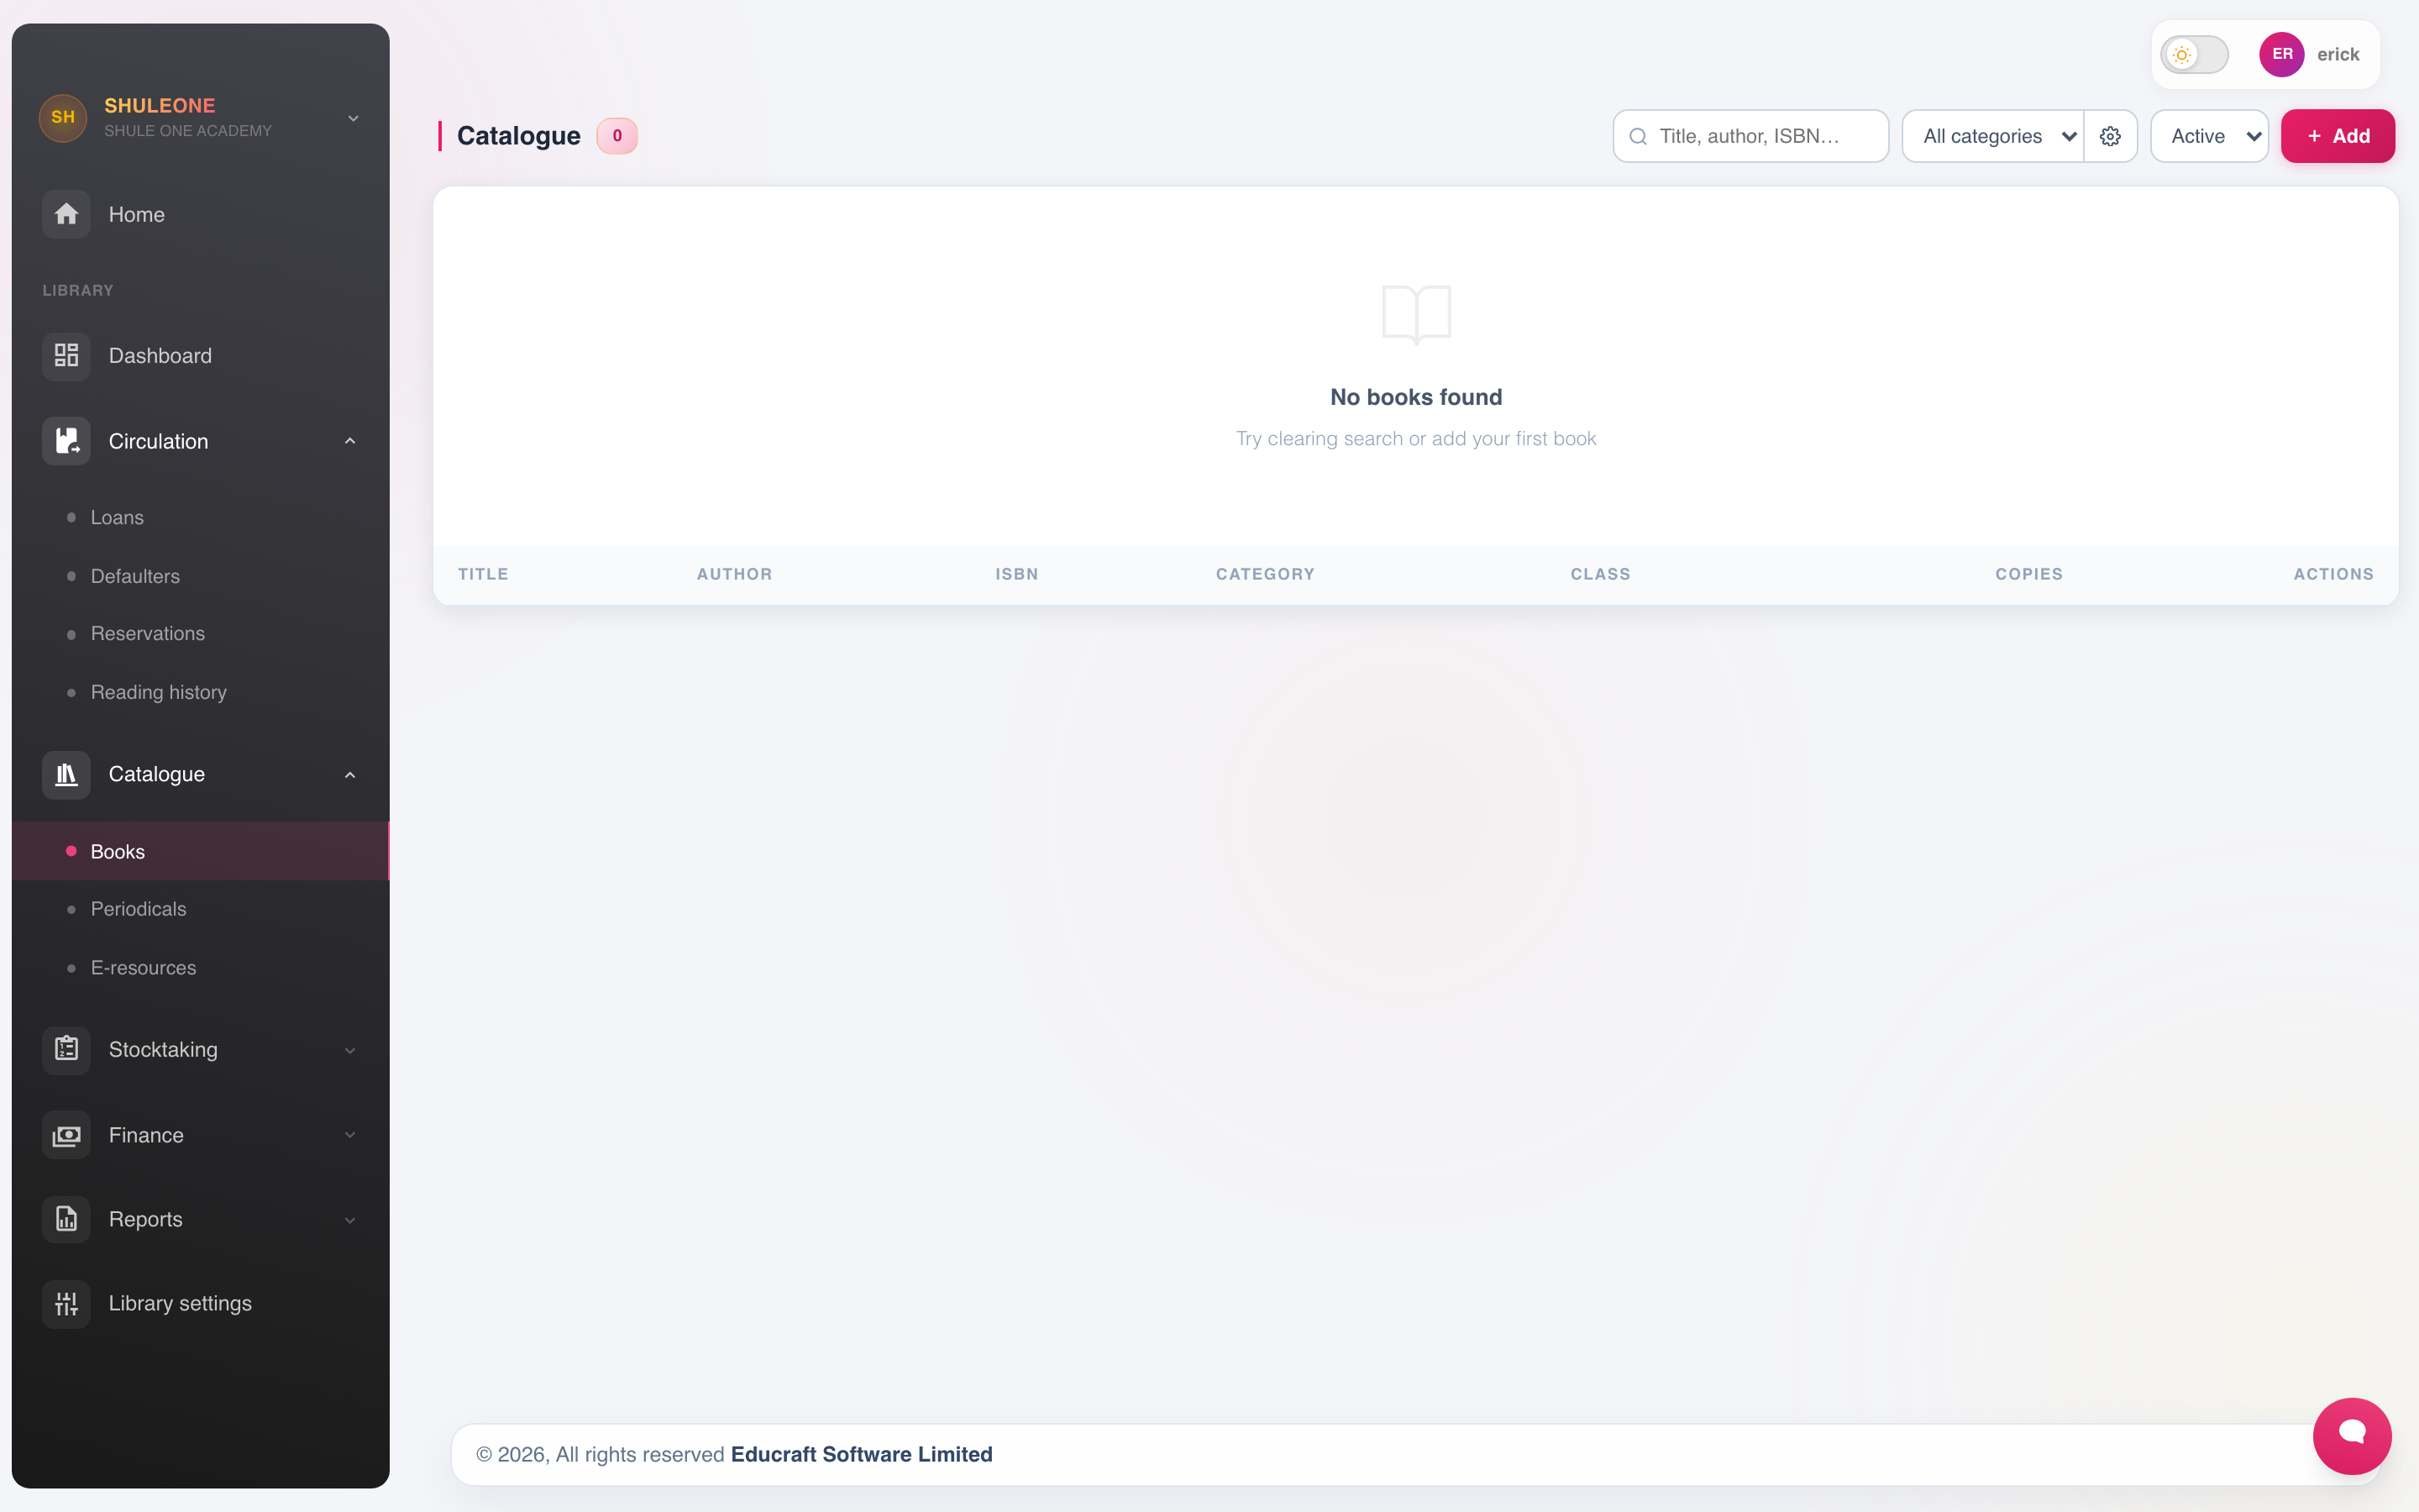Screen dimensions: 2419x1512
Task: Click the SH school logo avatar
Action: 63,117
